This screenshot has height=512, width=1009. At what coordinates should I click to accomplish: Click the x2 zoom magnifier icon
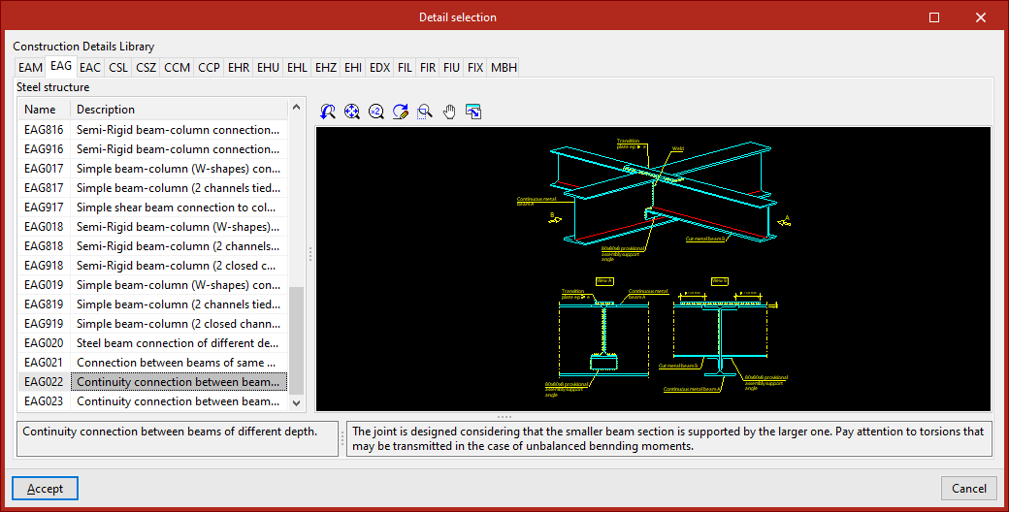point(376,112)
